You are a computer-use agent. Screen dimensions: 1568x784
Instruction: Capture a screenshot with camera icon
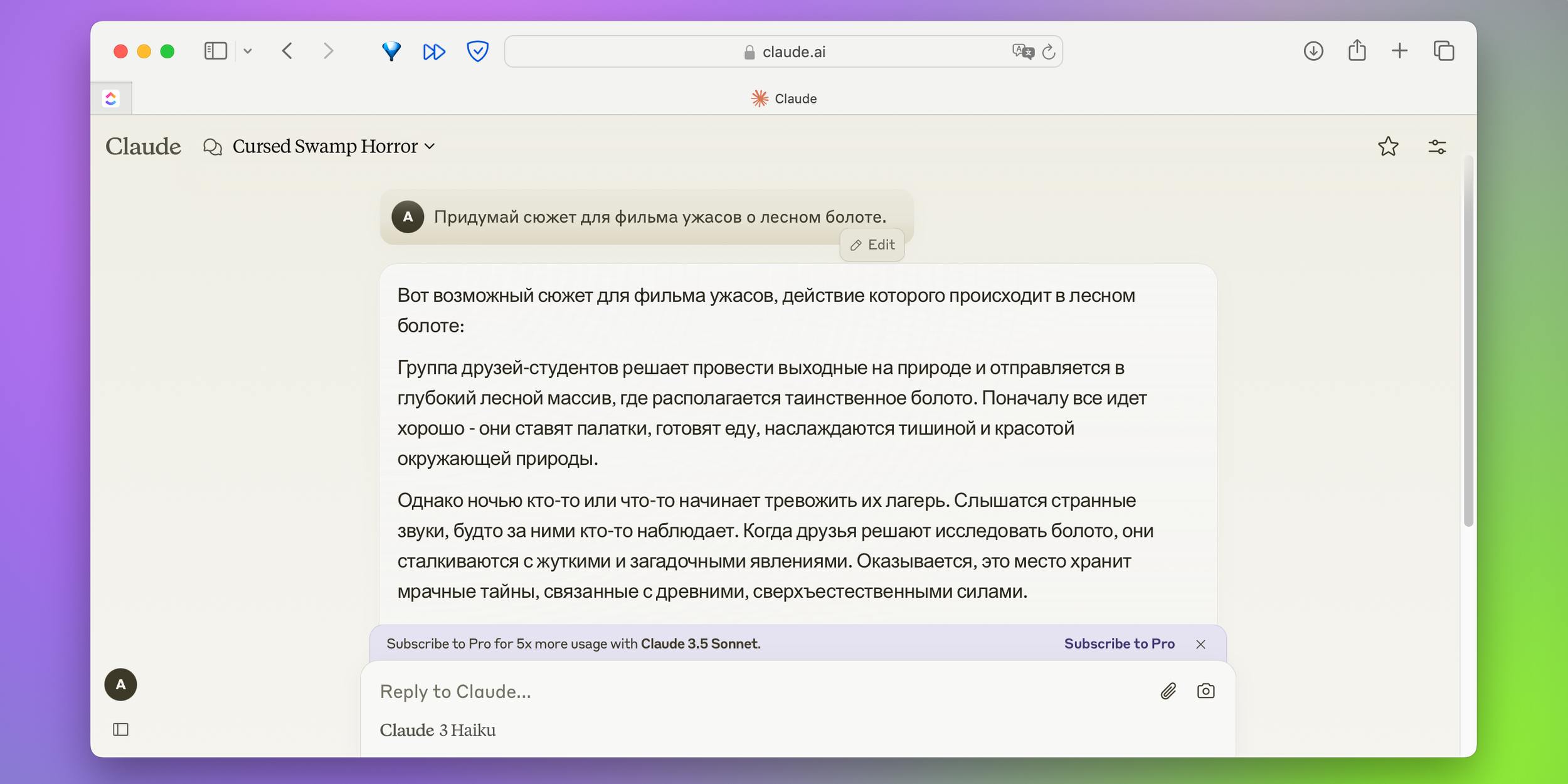point(1205,691)
